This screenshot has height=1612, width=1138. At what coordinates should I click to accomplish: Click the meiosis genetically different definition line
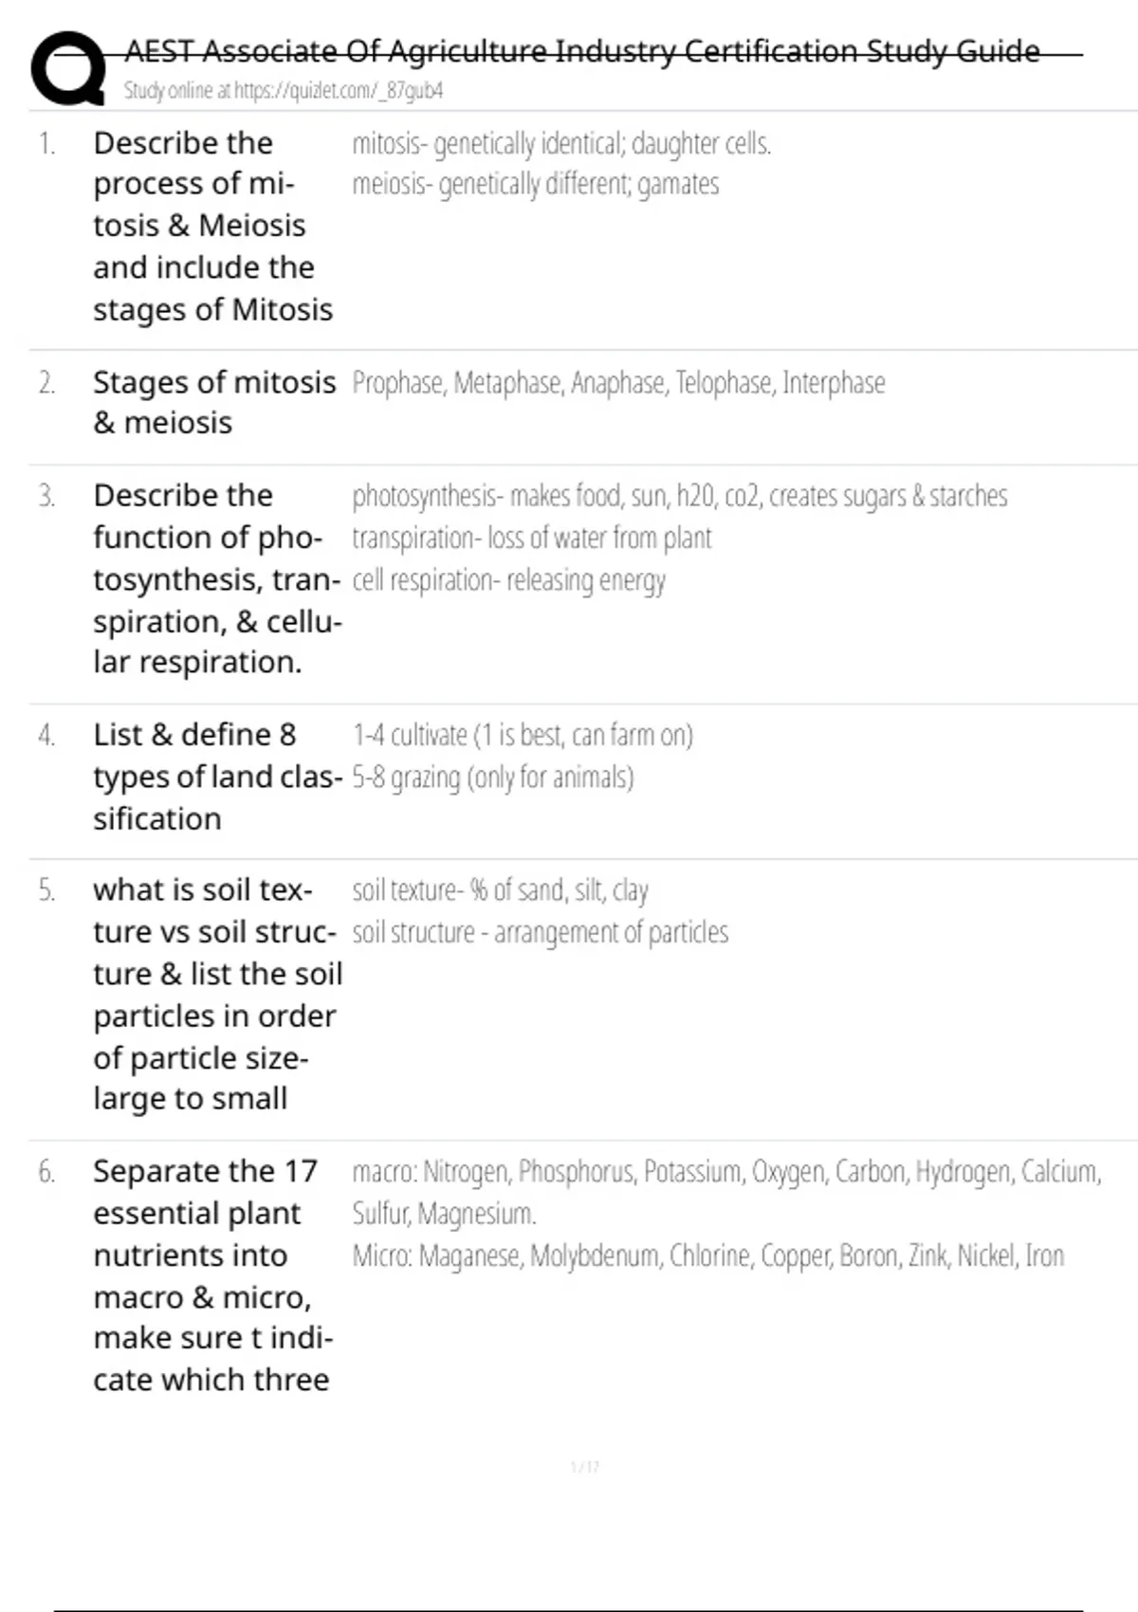(536, 184)
